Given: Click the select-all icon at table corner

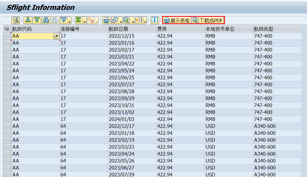Looking at the screenshot, I should [7, 29].
